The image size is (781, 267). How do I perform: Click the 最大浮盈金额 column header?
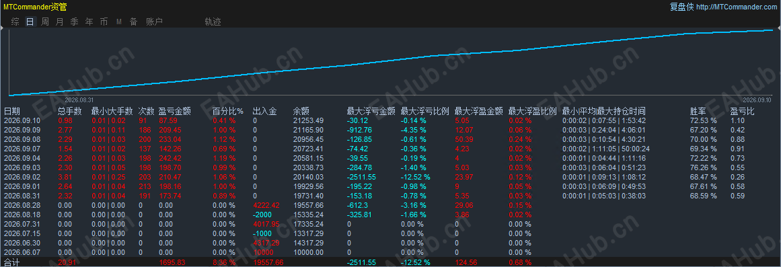tap(479, 111)
